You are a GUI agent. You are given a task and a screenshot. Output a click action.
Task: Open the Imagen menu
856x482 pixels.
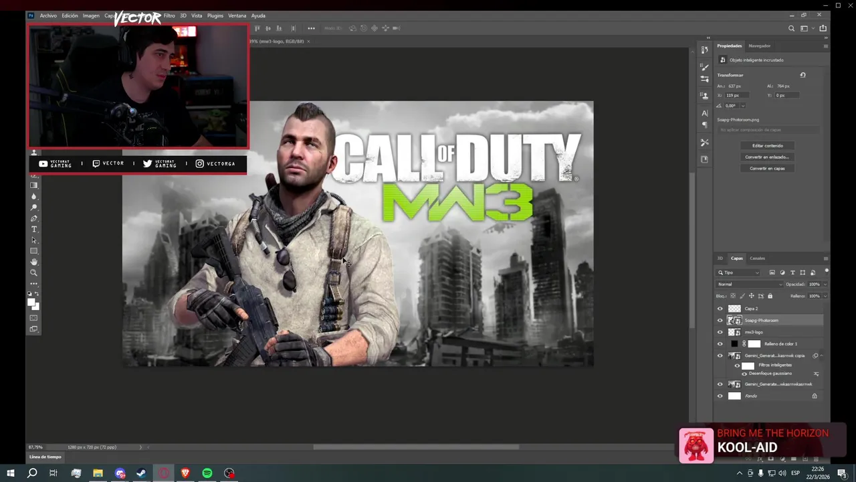pyautogui.click(x=91, y=15)
